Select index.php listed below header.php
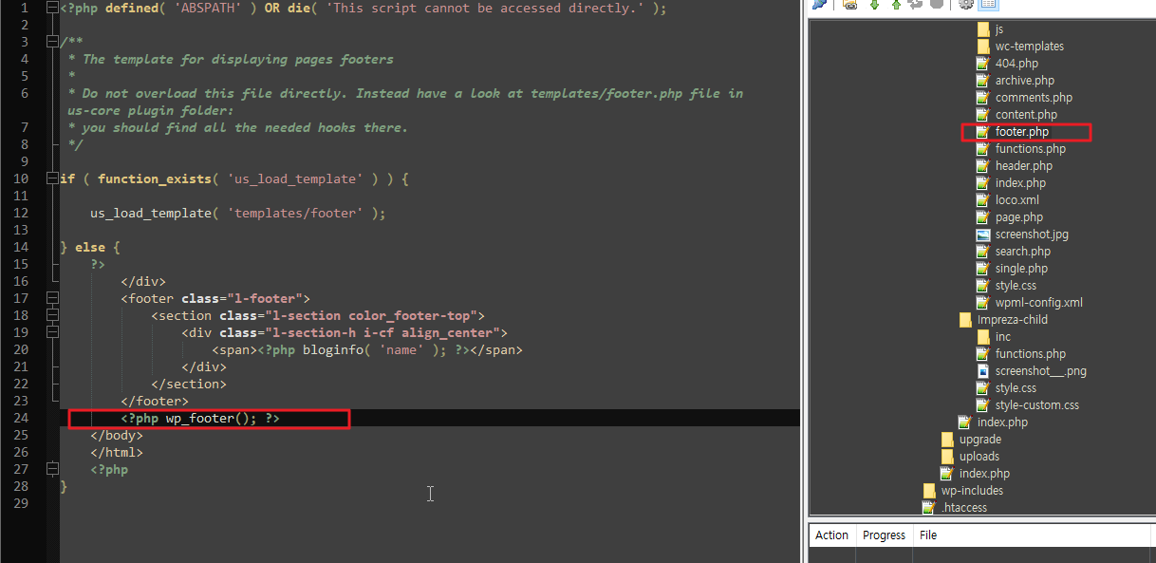1156x563 pixels. [1020, 182]
